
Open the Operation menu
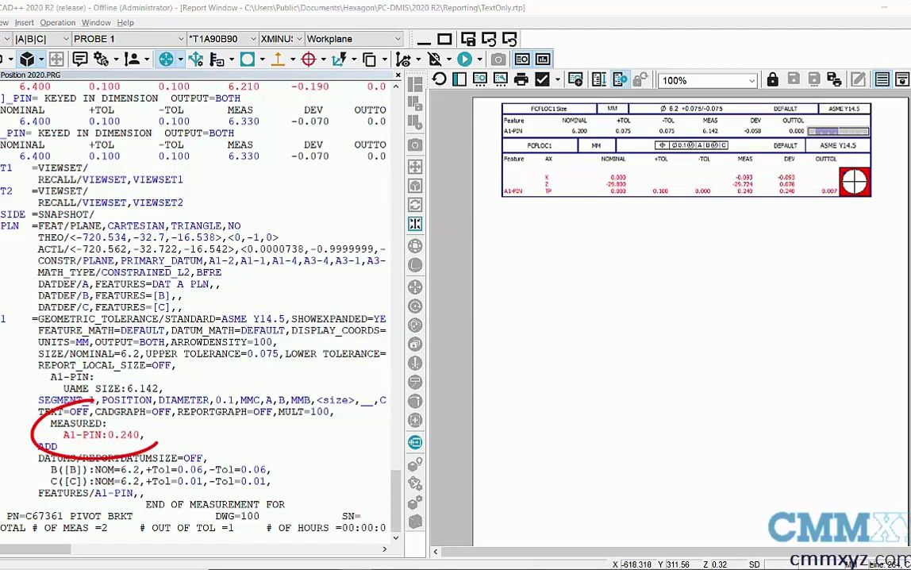click(57, 23)
